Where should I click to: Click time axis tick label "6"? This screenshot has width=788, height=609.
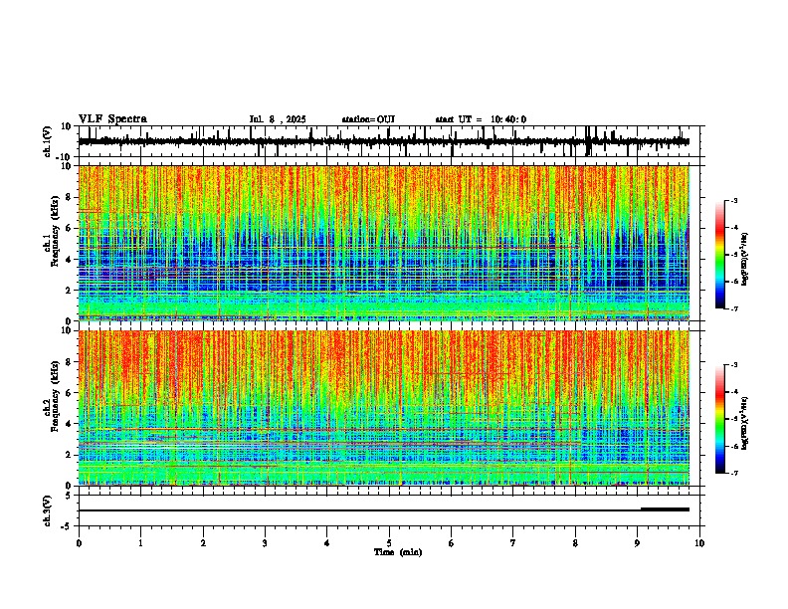pos(452,543)
